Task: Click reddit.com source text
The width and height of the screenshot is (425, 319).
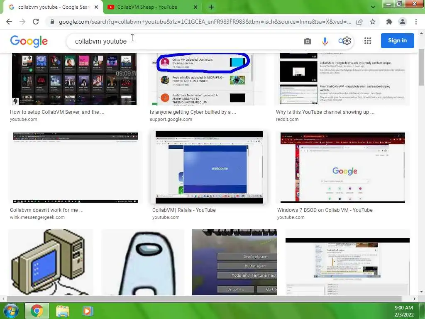Action: point(287,119)
